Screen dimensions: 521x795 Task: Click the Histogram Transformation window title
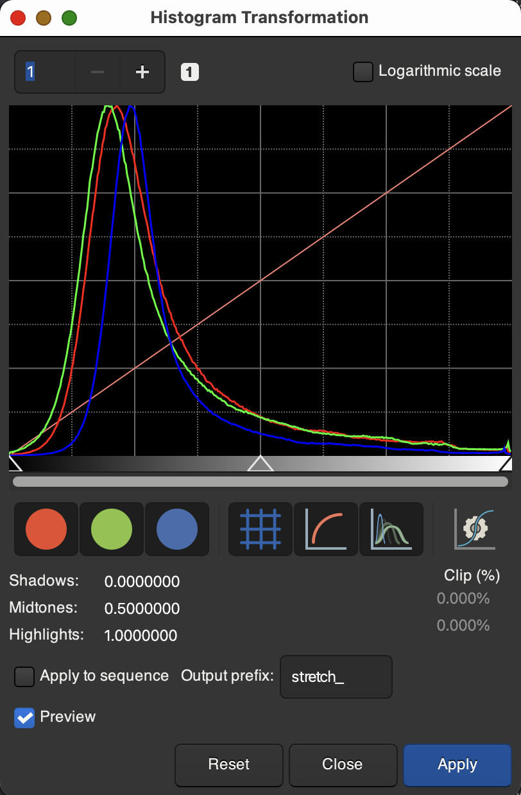[259, 17]
